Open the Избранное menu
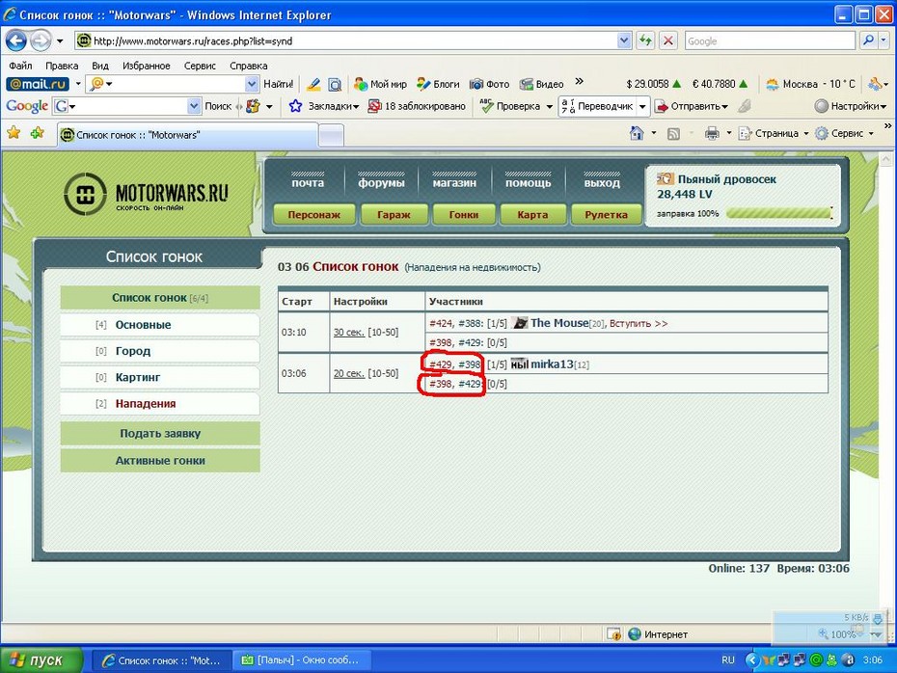Viewport: 897px width, 673px height. coord(147,66)
